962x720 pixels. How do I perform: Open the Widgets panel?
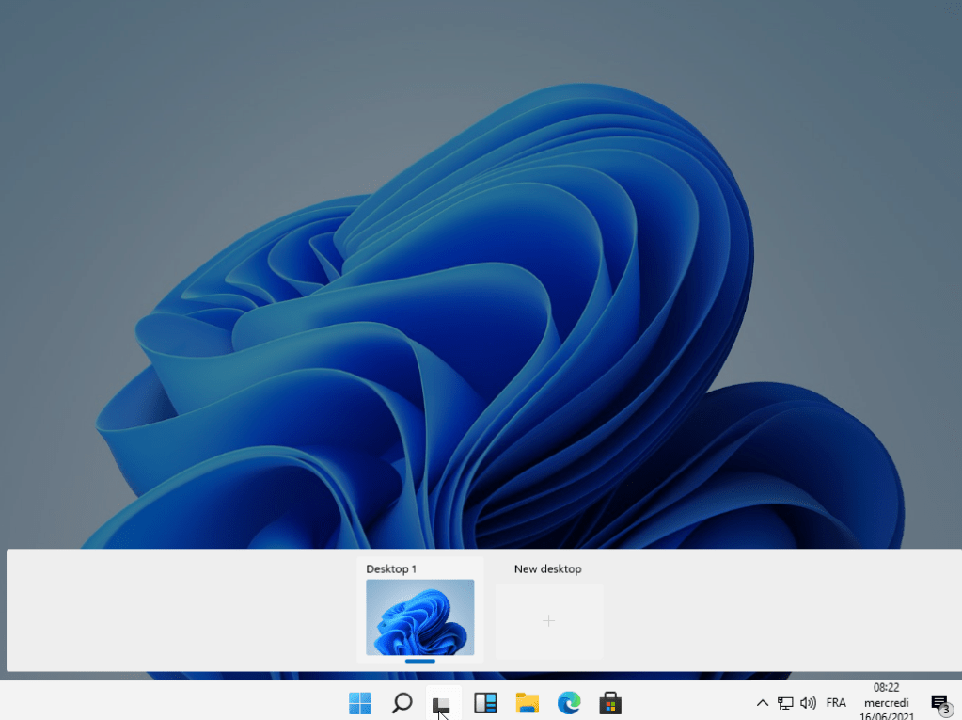pyautogui.click(x=485, y=702)
